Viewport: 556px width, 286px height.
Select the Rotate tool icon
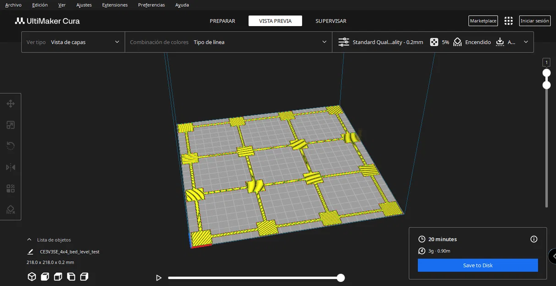pos(11,146)
